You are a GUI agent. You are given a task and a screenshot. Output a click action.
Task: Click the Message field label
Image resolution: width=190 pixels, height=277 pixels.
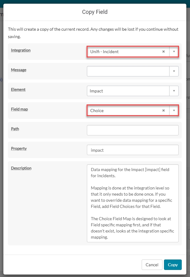click(x=19, y=70)
